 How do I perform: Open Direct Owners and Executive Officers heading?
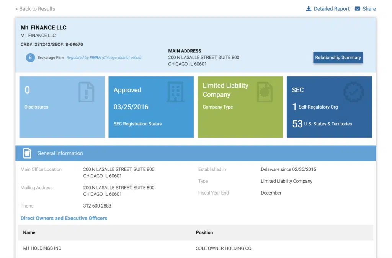pos(64,218)
